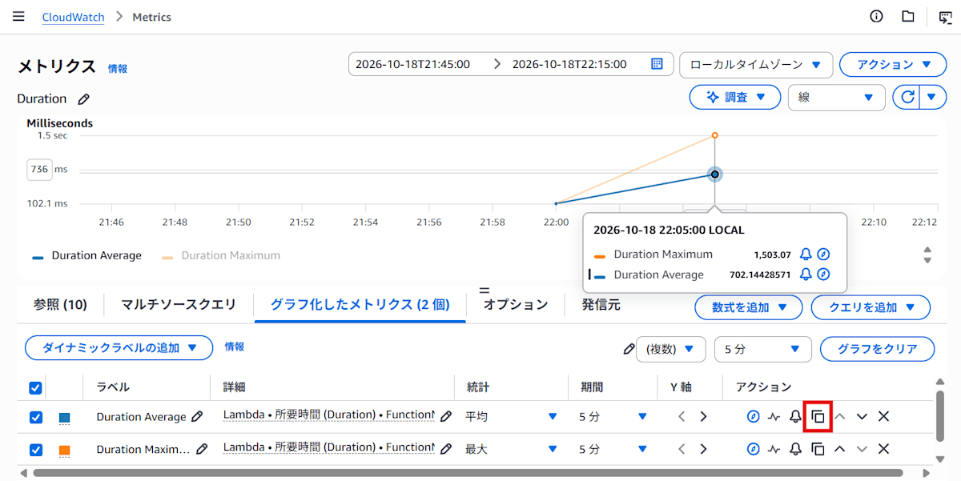Move Duration Average row down
The height and width of the screenshot is (481, 961).
point(862,416)
